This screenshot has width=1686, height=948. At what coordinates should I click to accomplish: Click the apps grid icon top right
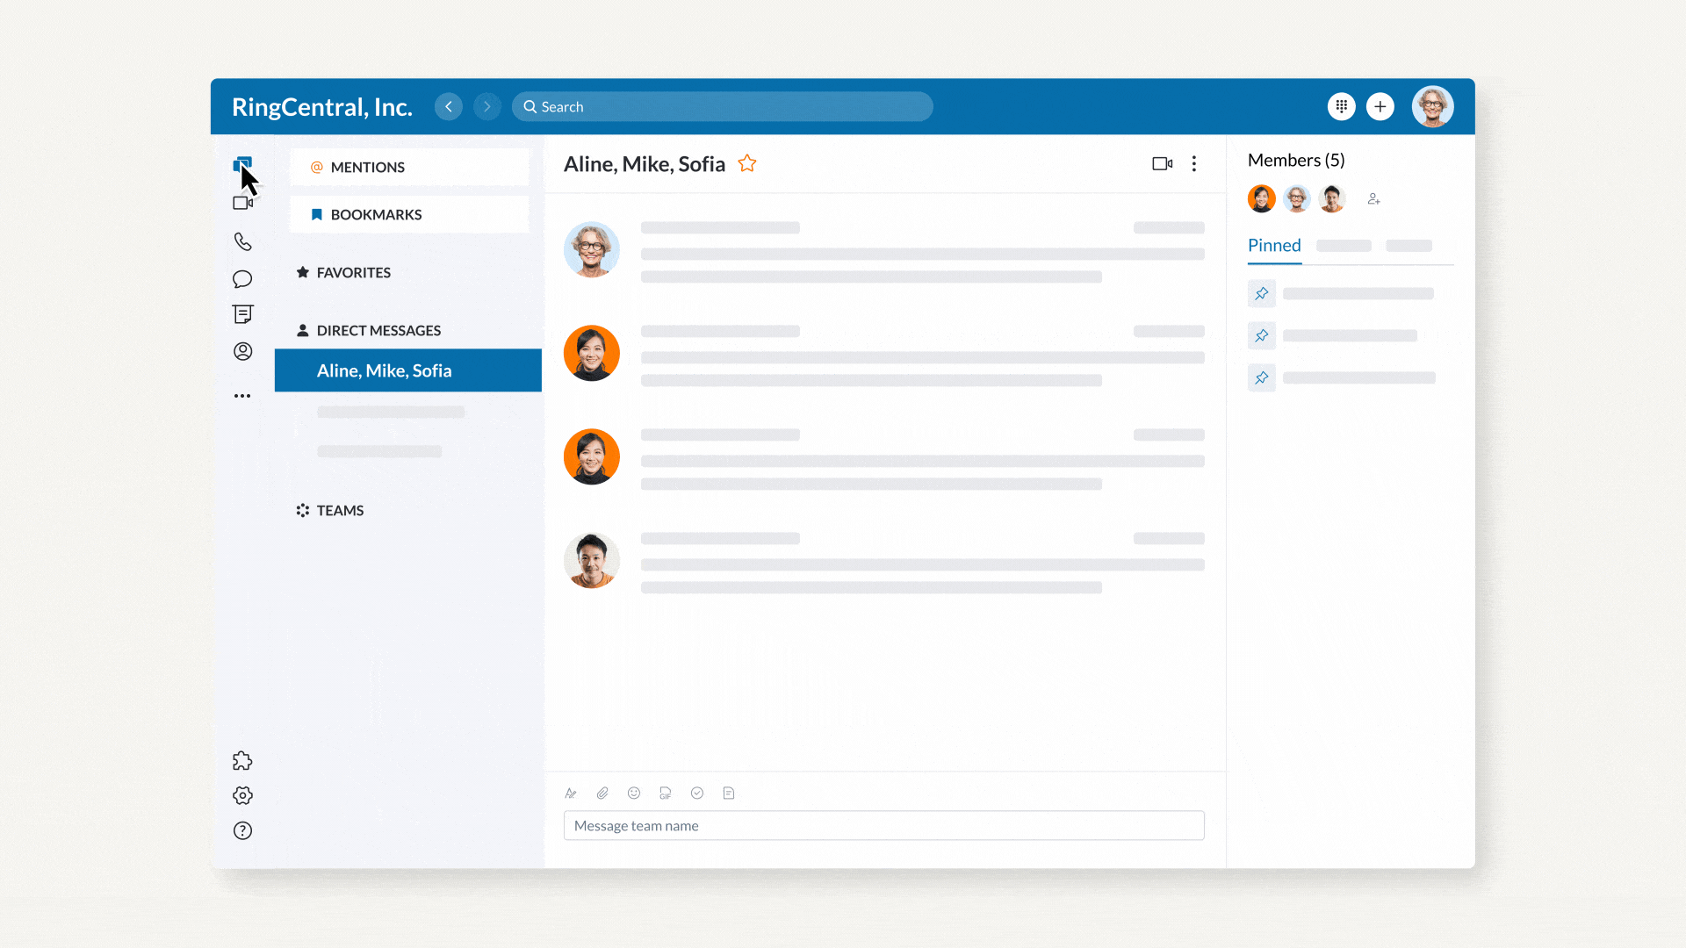click(x=1342, y=106)
